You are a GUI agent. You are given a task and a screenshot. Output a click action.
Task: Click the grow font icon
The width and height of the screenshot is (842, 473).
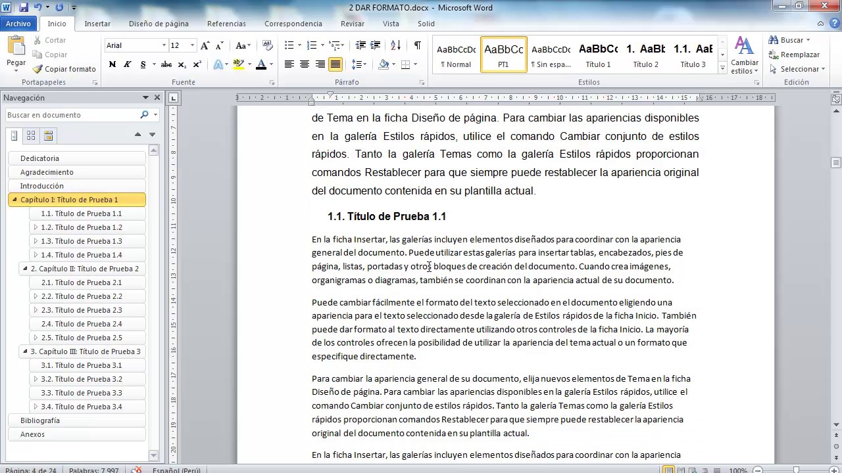tap(205, 45)
